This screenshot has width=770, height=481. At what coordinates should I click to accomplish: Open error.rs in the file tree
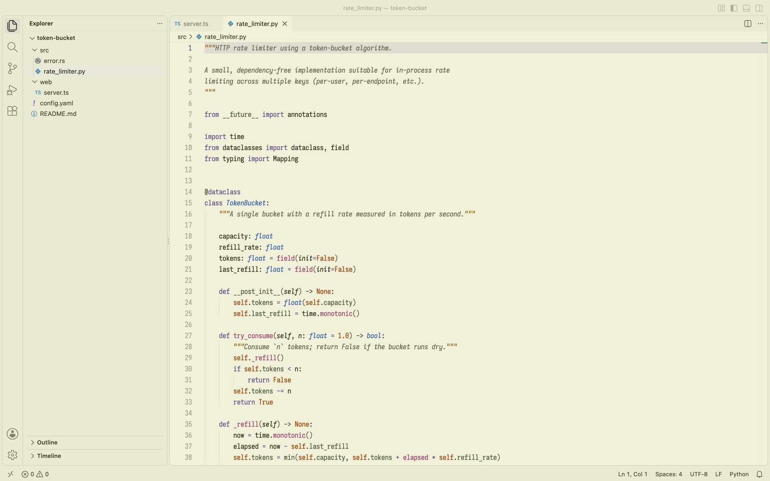(96, 61)
